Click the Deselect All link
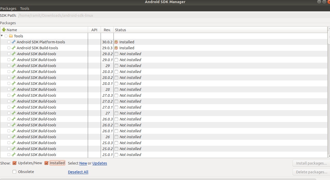The height and width of the screenshot is (180, 330). tap(78, 172)
